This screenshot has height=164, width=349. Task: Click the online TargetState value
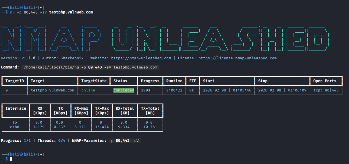[x=88, y=90]
